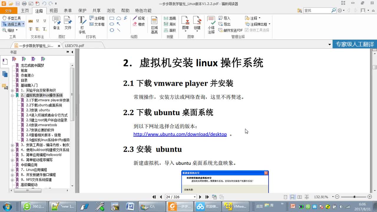Select the rectangle drawing tool
The image size is (377, 212).
point(112,18)
